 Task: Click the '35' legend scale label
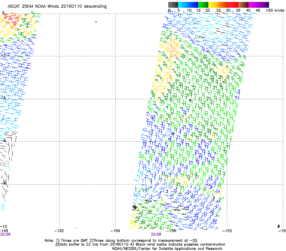pyautogui.click(x=238, y=10)
